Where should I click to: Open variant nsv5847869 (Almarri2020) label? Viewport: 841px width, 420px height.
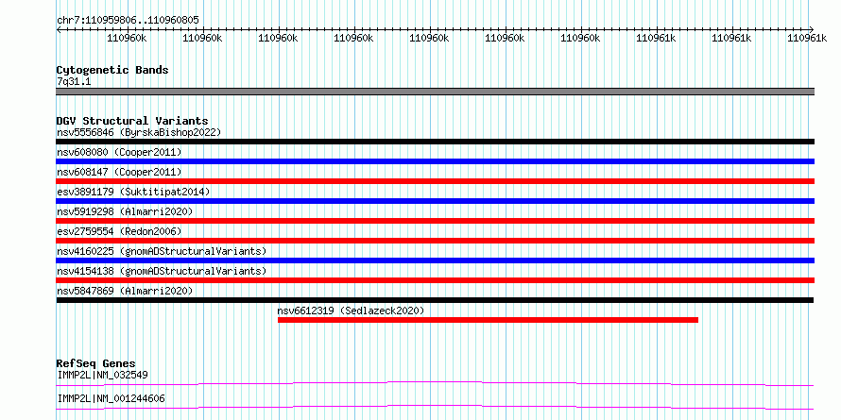point(125,291)
